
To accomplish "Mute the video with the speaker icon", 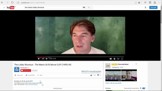I will tap(47, 59).
